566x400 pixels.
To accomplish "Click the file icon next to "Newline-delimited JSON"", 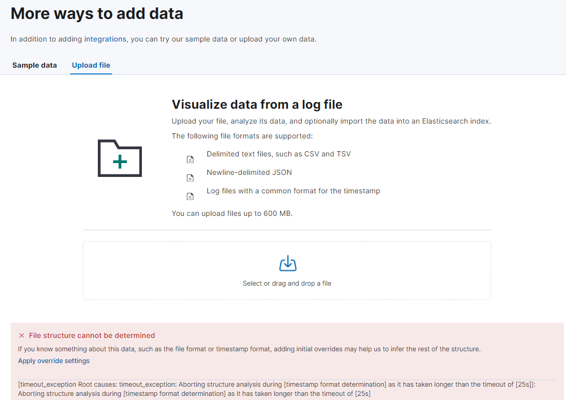I will tap(190, 177).
